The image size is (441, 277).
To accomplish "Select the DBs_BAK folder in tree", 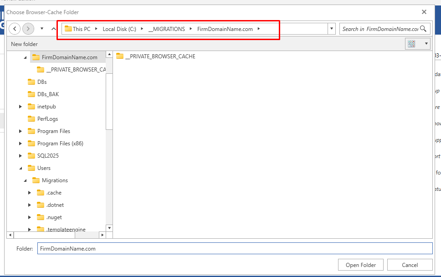I will pos(48,94).
